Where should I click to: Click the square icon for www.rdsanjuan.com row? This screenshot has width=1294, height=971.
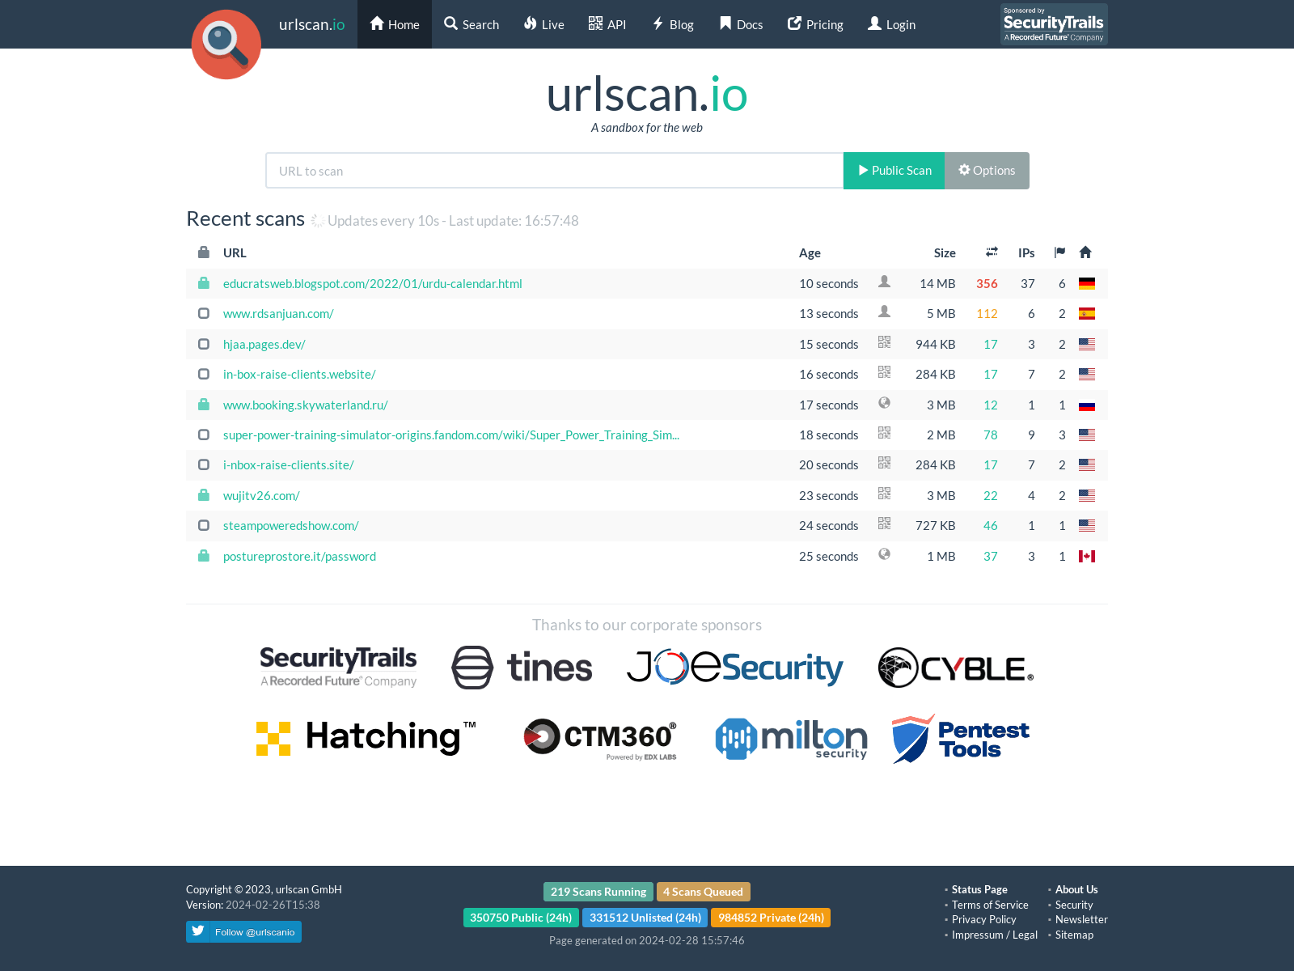coord(204,313)
